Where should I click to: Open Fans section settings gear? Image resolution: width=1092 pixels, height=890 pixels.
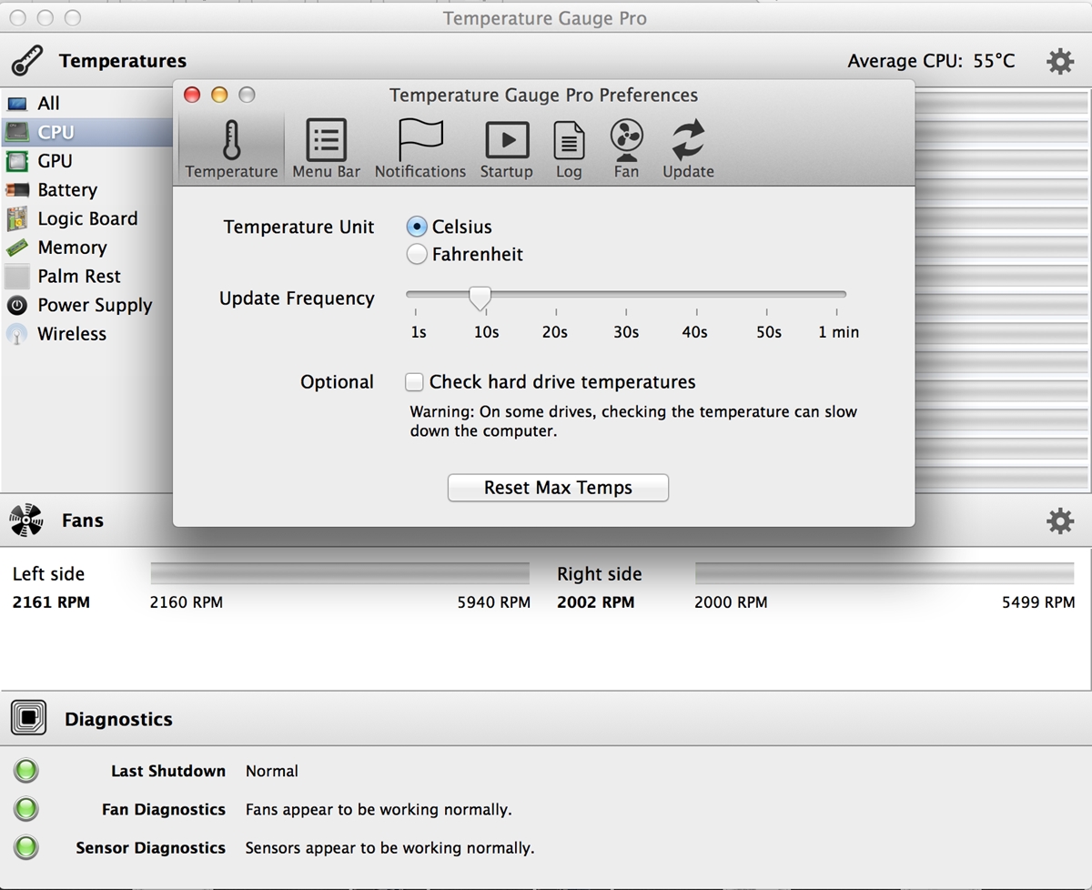pos(1060,521)
